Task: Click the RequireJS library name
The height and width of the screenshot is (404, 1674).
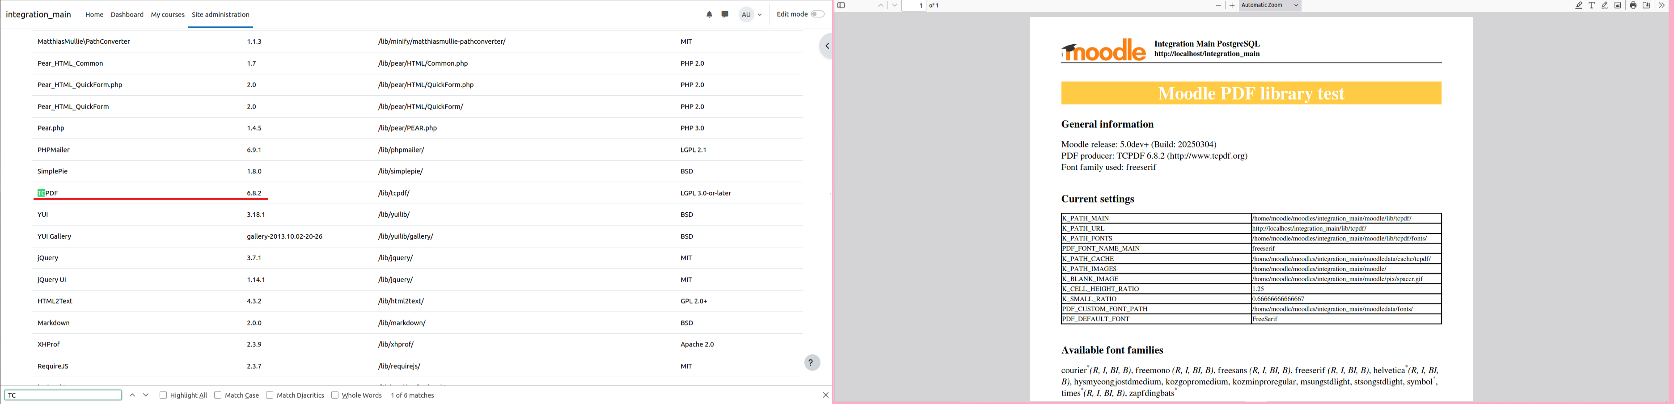Action: point(53,366)
